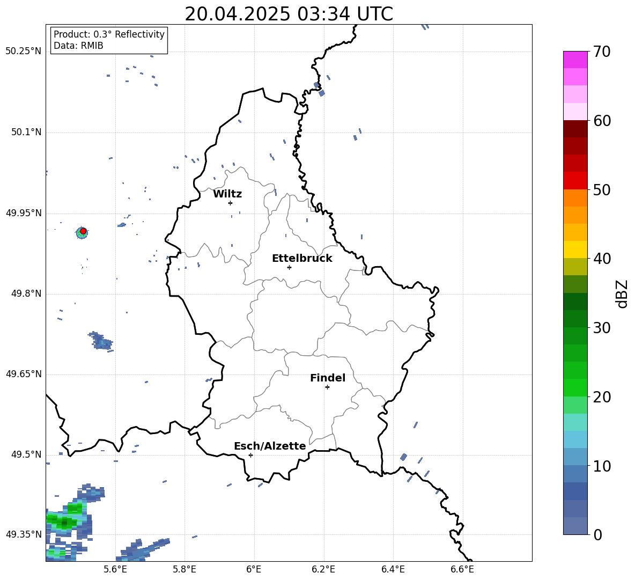Click the cross marker below Ettelbruck
The height and width of the screenshot is (580, 635).
coord(289,267)
